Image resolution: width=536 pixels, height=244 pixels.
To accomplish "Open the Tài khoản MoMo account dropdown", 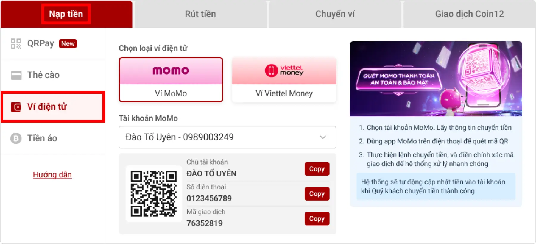I will click(228, 137).
